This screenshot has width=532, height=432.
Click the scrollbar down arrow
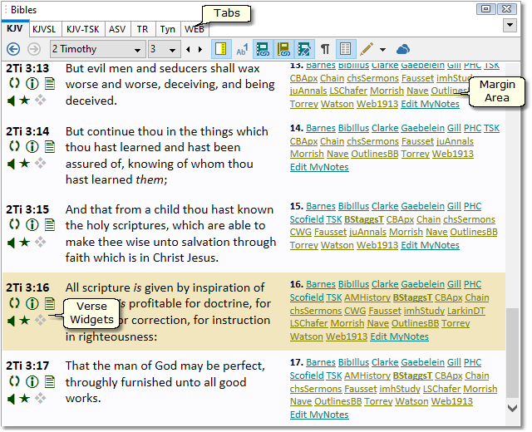coord(512,408)
